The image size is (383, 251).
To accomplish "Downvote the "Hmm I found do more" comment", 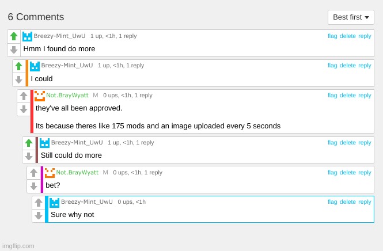I will point(14,50).
